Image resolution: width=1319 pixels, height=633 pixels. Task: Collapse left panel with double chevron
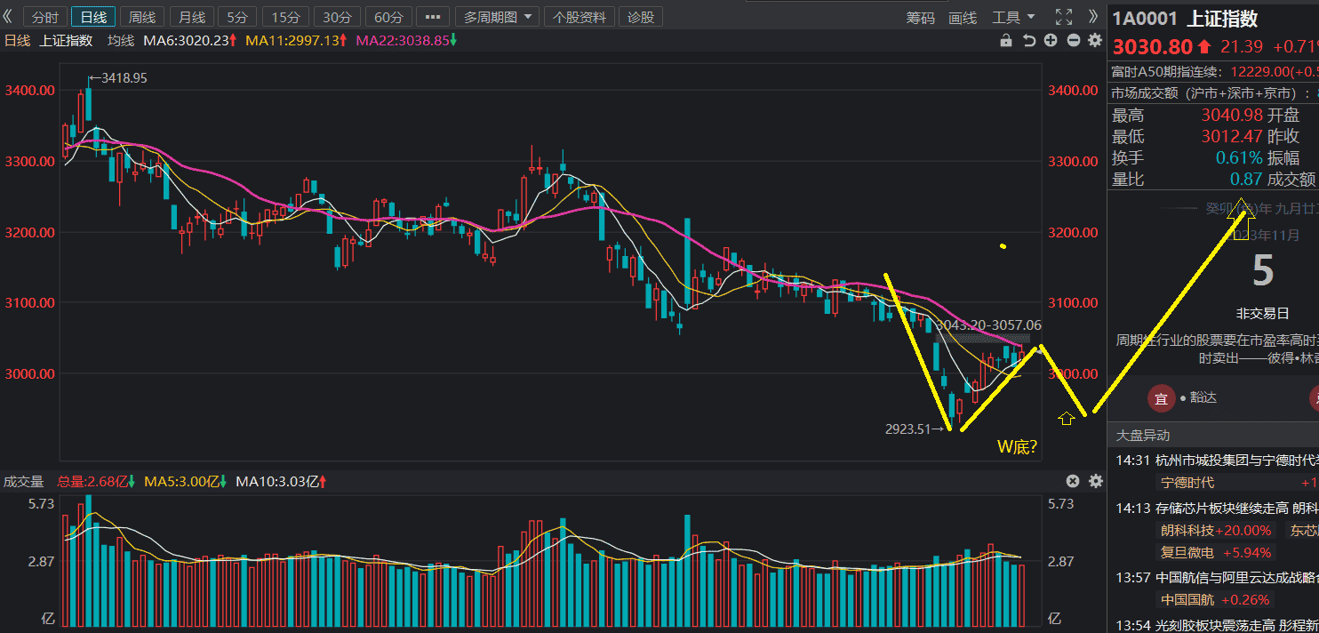click(9, 17)
